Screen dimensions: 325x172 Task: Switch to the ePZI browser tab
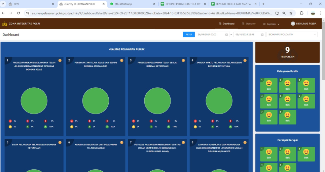31,4
